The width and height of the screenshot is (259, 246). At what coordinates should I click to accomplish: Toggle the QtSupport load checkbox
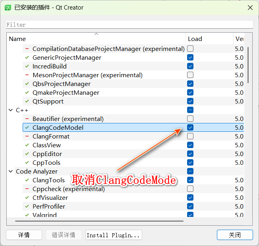pos(190,101)
